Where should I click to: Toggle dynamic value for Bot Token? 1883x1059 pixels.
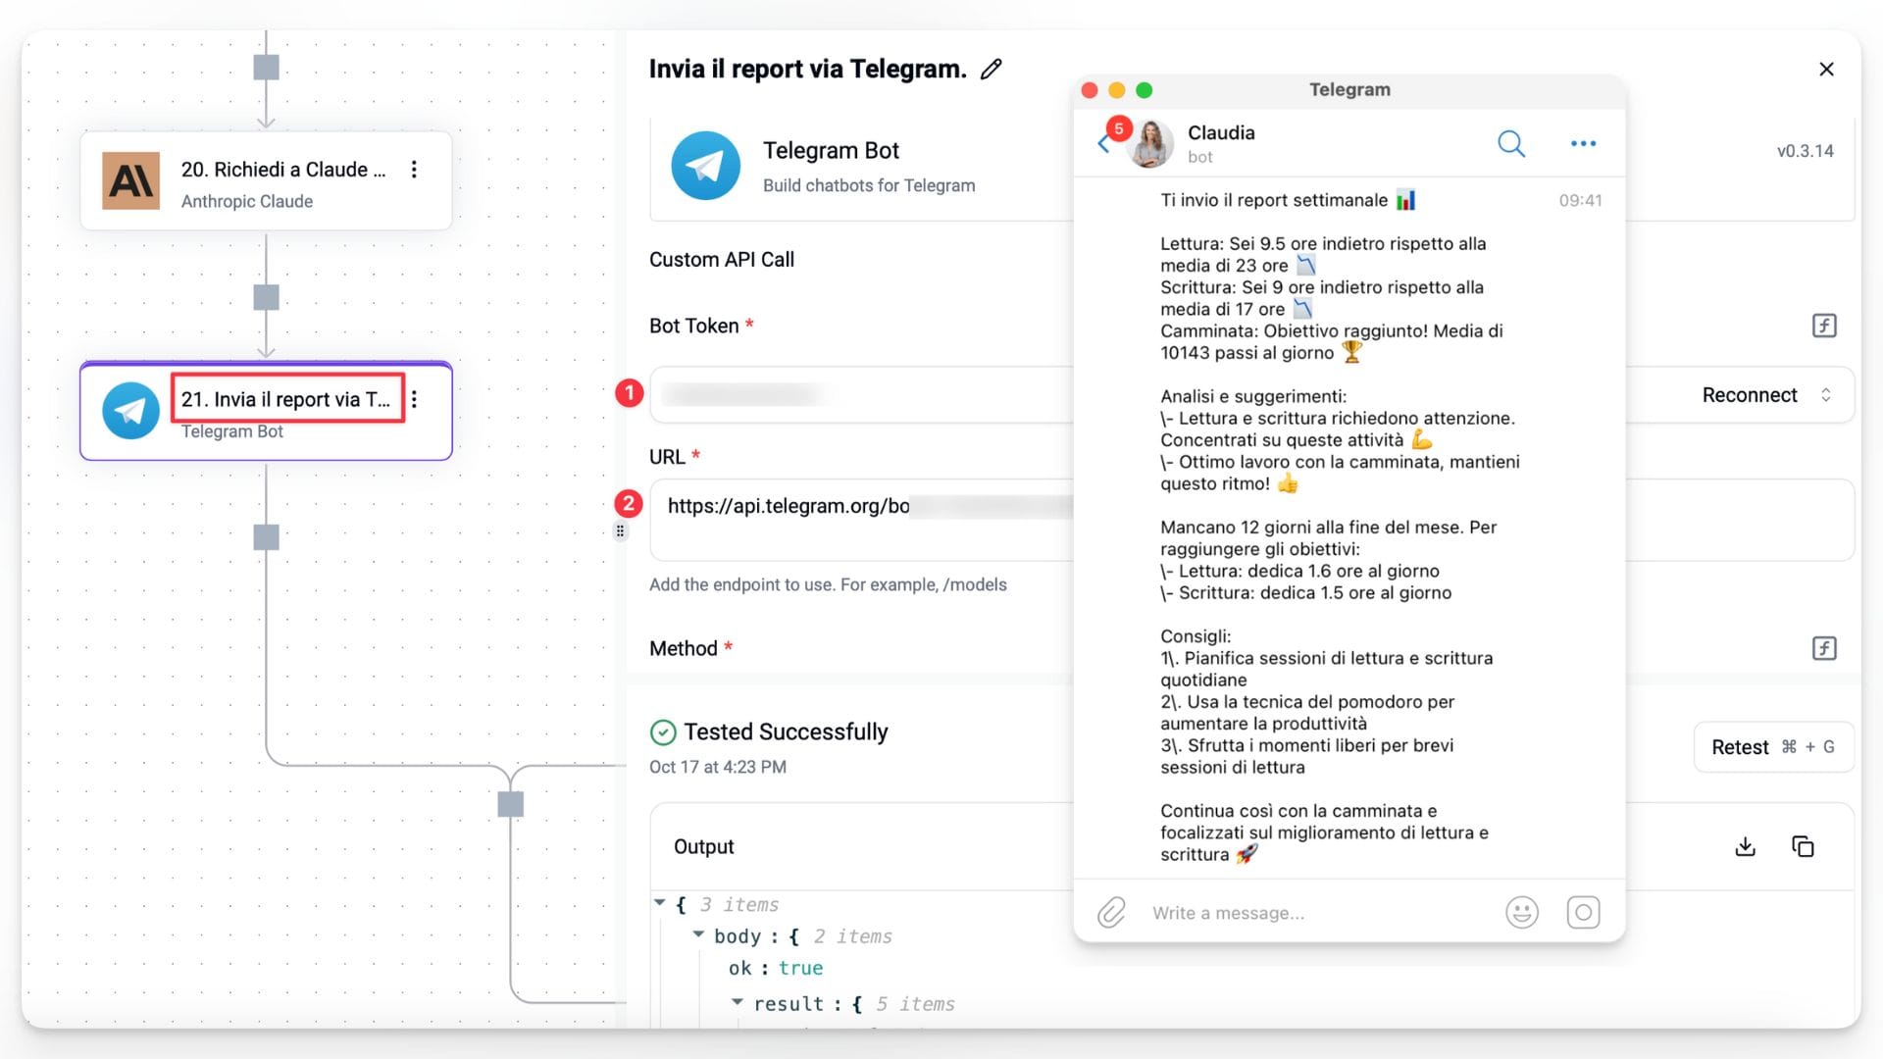click(x=1824, y=326)
